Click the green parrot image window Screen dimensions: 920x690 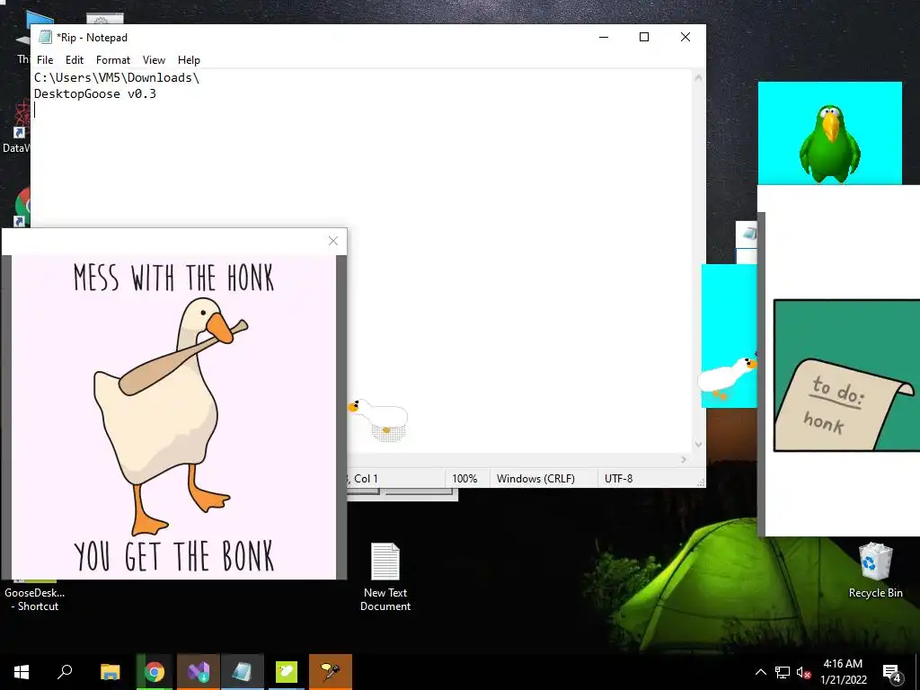(829, 133)
